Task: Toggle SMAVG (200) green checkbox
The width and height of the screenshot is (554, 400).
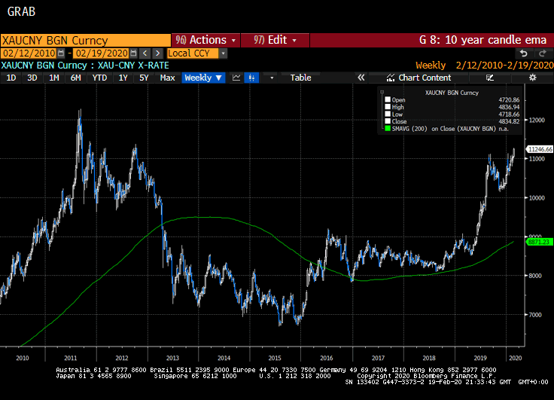Action: [x=388, y=128]
